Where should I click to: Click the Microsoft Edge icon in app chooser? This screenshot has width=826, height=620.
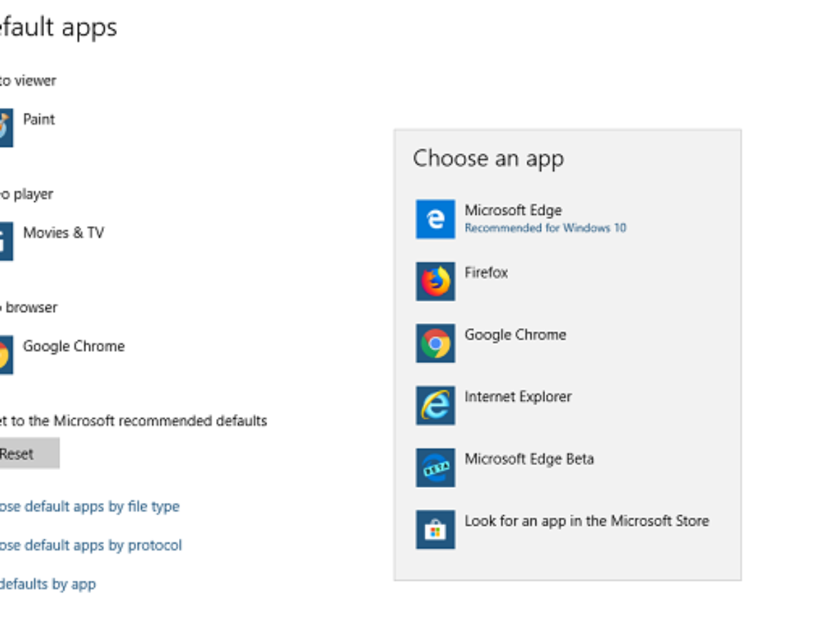click(x=435, y=219)
